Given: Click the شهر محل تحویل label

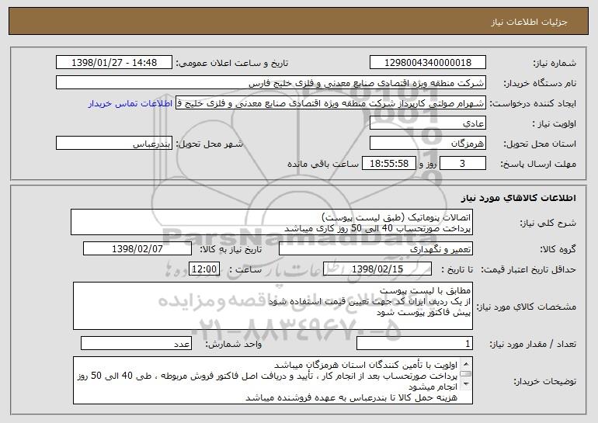Looking at the screenshot, I should [209, 144].
